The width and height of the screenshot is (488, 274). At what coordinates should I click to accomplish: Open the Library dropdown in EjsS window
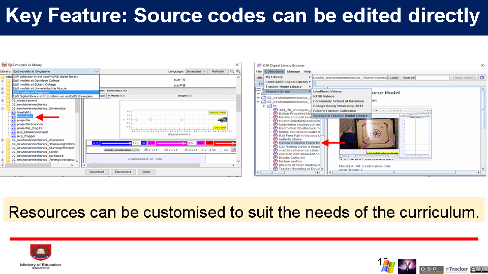[x=55, y=72]
